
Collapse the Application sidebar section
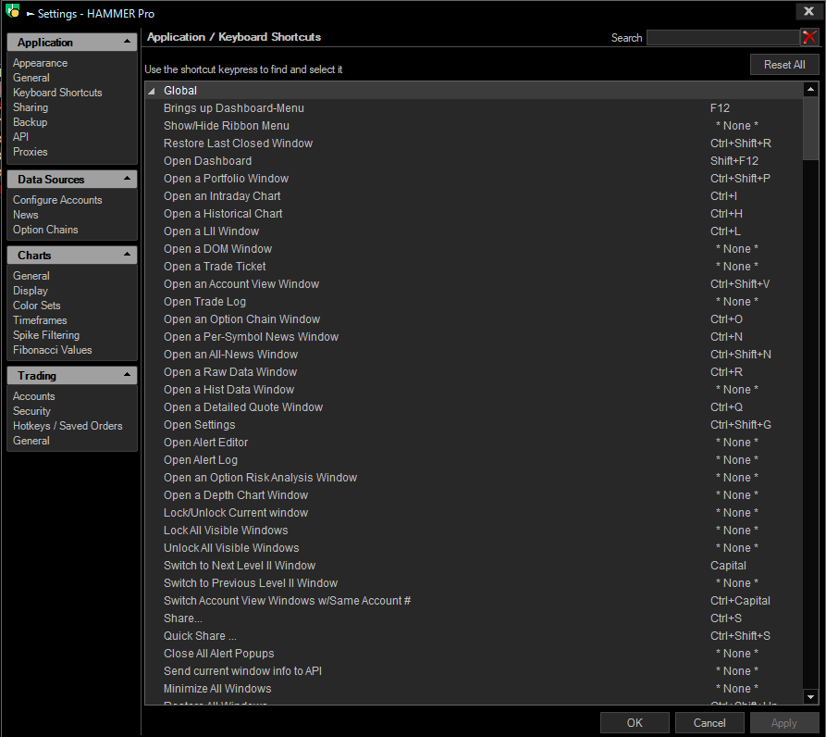pyautogui.click(x=127, y=42)
